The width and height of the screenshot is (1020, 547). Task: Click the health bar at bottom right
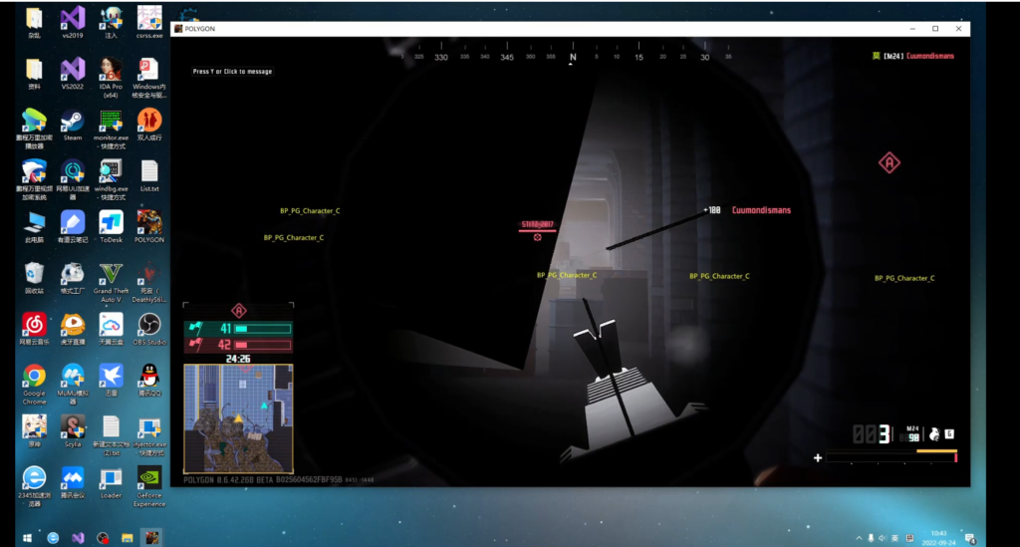click(892, 457)
